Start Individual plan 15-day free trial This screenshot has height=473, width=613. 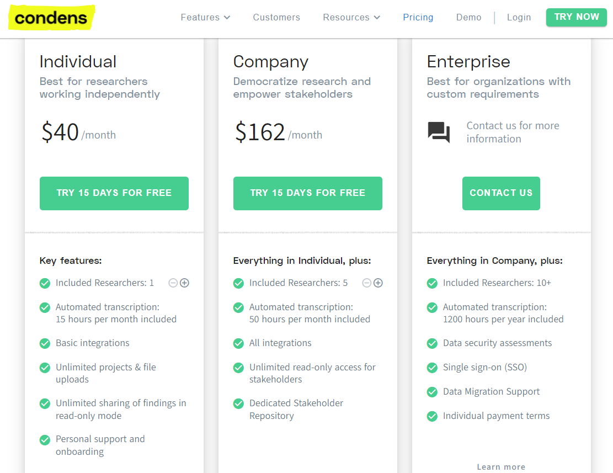[114, 193]
